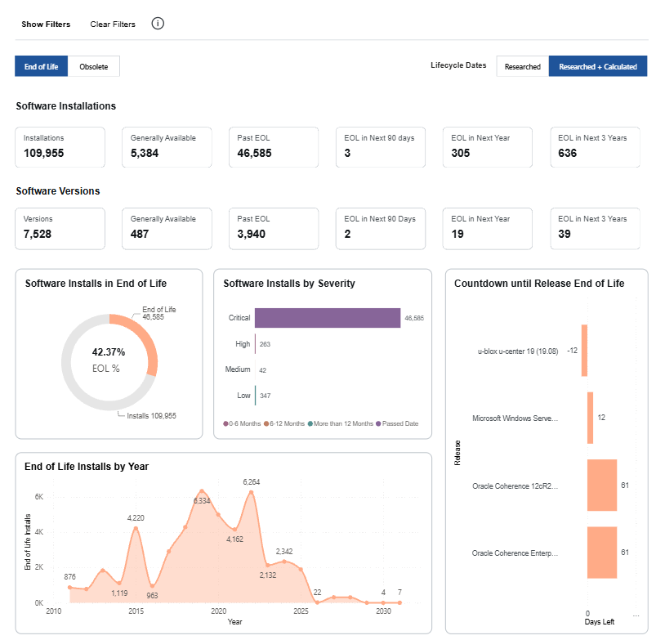Image resolution: width=656 pixels, height=640 pixels.
Task: Select EOL in Next 3 Years 636 card
Action: click(x=595, y=147)
